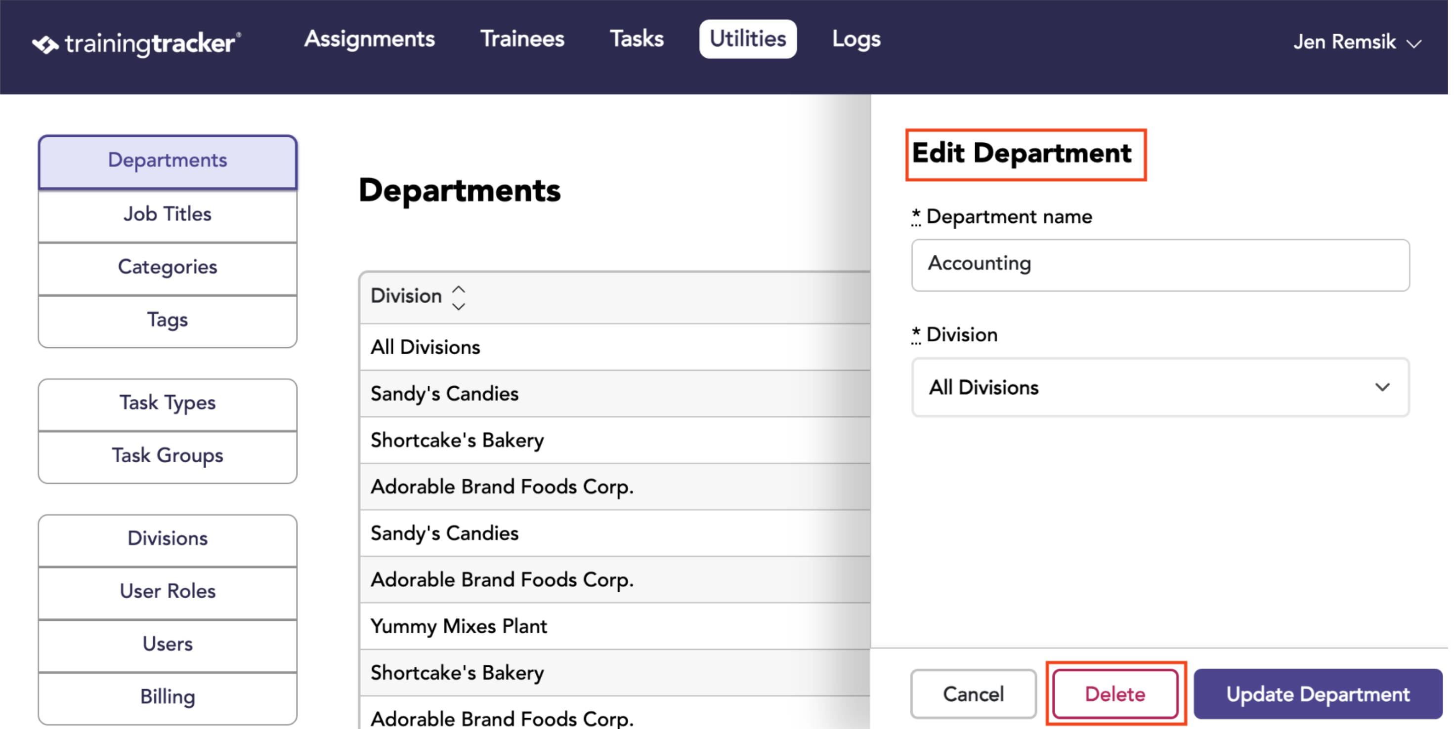1454x729 pixels.
Task: Switch to the Tasks tab
Action: click(x=637, y=39)
